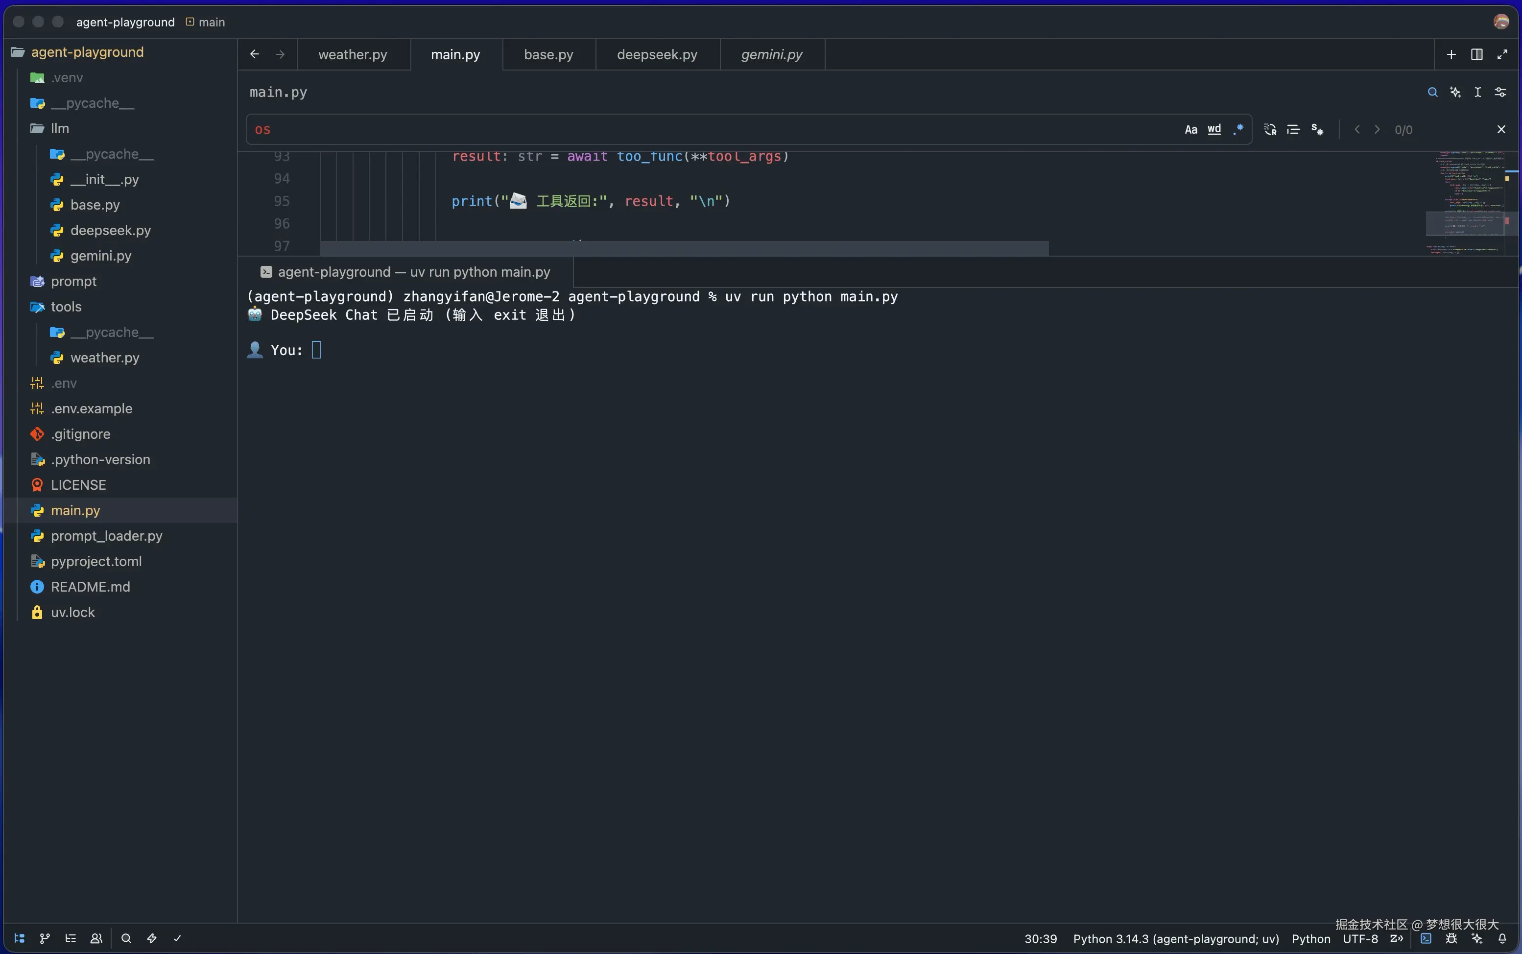1522x954 pixels.
Task: Click the notifications bell icon
Action: [x=1502, y=938]
